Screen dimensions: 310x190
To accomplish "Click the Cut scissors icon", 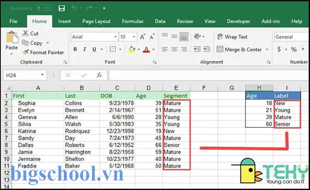I will pyautogui.click(x=25, y=33).
